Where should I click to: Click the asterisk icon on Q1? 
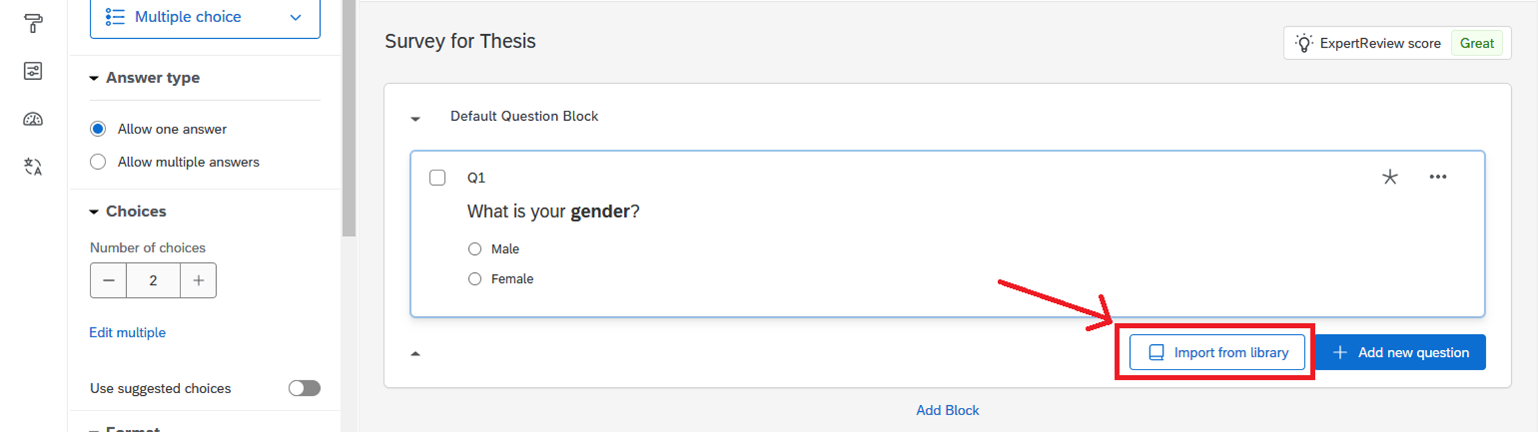pyautogui.click(x=1390, y=177)
